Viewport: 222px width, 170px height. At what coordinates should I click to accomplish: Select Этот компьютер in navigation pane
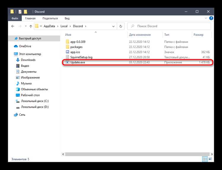click(x=30, y=54)
